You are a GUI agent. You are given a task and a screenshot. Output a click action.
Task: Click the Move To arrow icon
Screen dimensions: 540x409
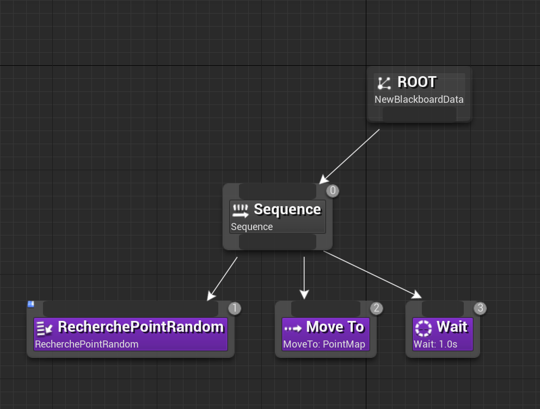293,328
